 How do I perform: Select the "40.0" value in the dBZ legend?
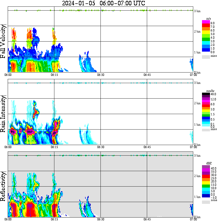[213, 169]
